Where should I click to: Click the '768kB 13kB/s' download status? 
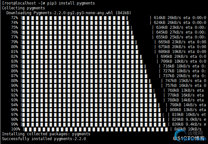click(x=181, y=90)
